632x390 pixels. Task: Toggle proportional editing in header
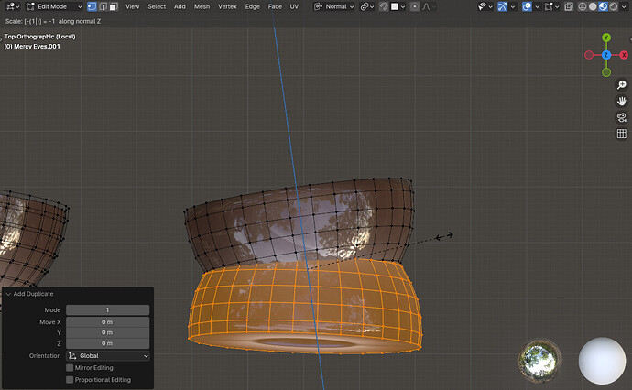pos(414,6)
